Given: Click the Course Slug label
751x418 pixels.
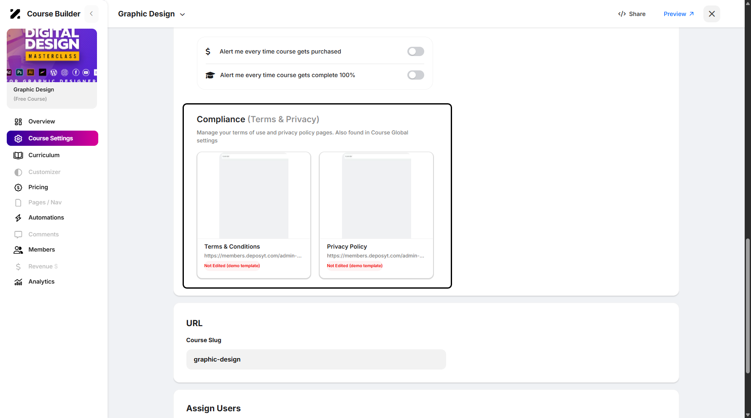Looking at the screenshot, I should (204, 340).
